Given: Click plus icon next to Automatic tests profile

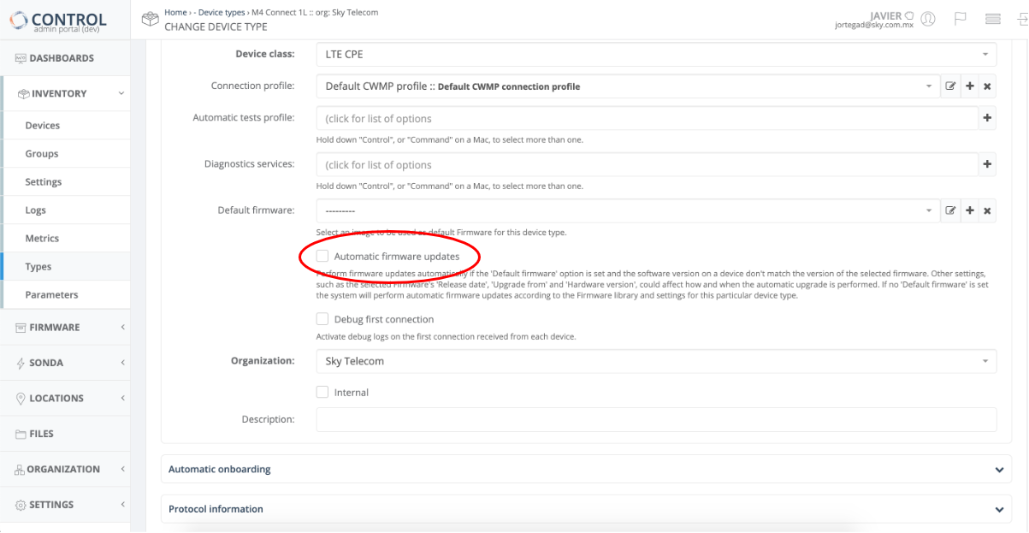Looking at the screenshot, I should click(987, 118).
